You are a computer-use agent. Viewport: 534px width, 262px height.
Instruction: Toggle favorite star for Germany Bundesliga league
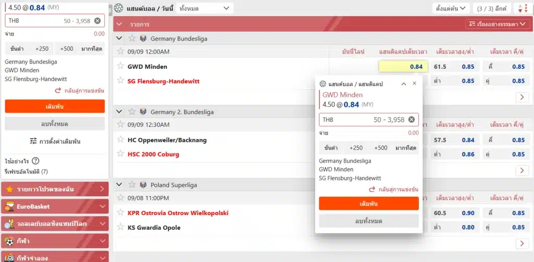pos(131,38)
